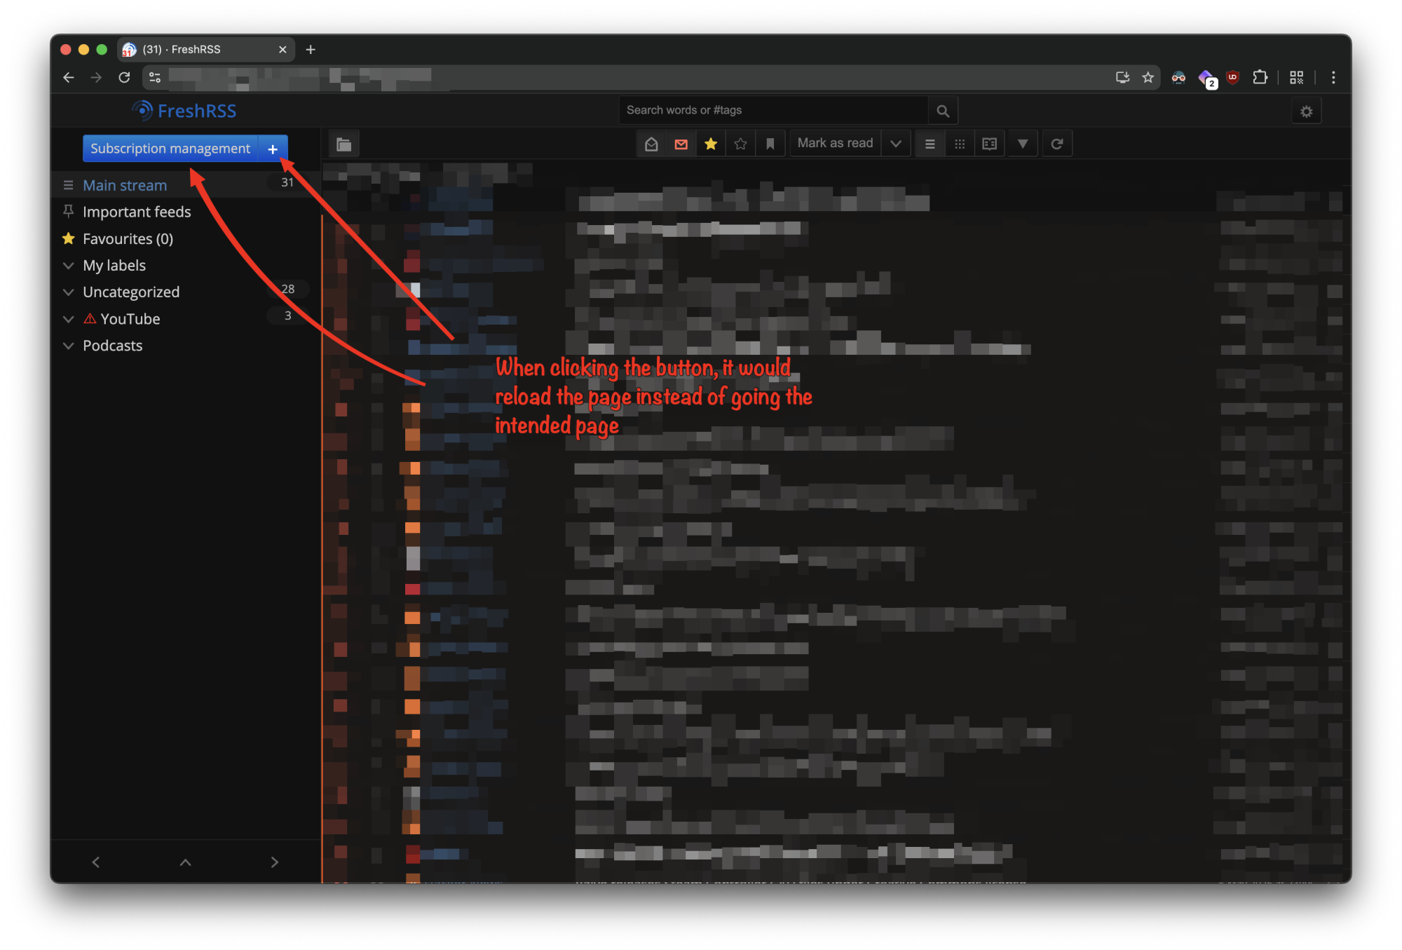
Task: Expand the Mark as read dropdown arrow
Action: (x=896, y=144)
